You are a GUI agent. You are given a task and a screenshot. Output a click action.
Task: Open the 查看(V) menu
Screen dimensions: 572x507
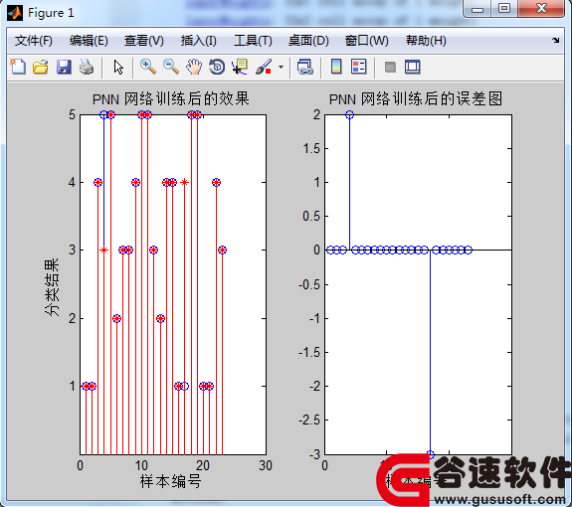click(143, 41)
